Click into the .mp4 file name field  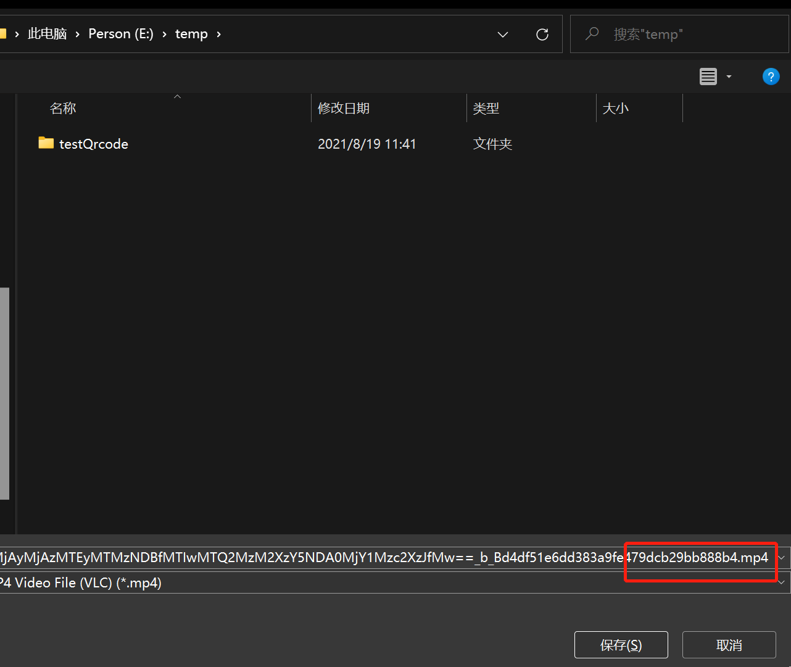pos(383,558)
